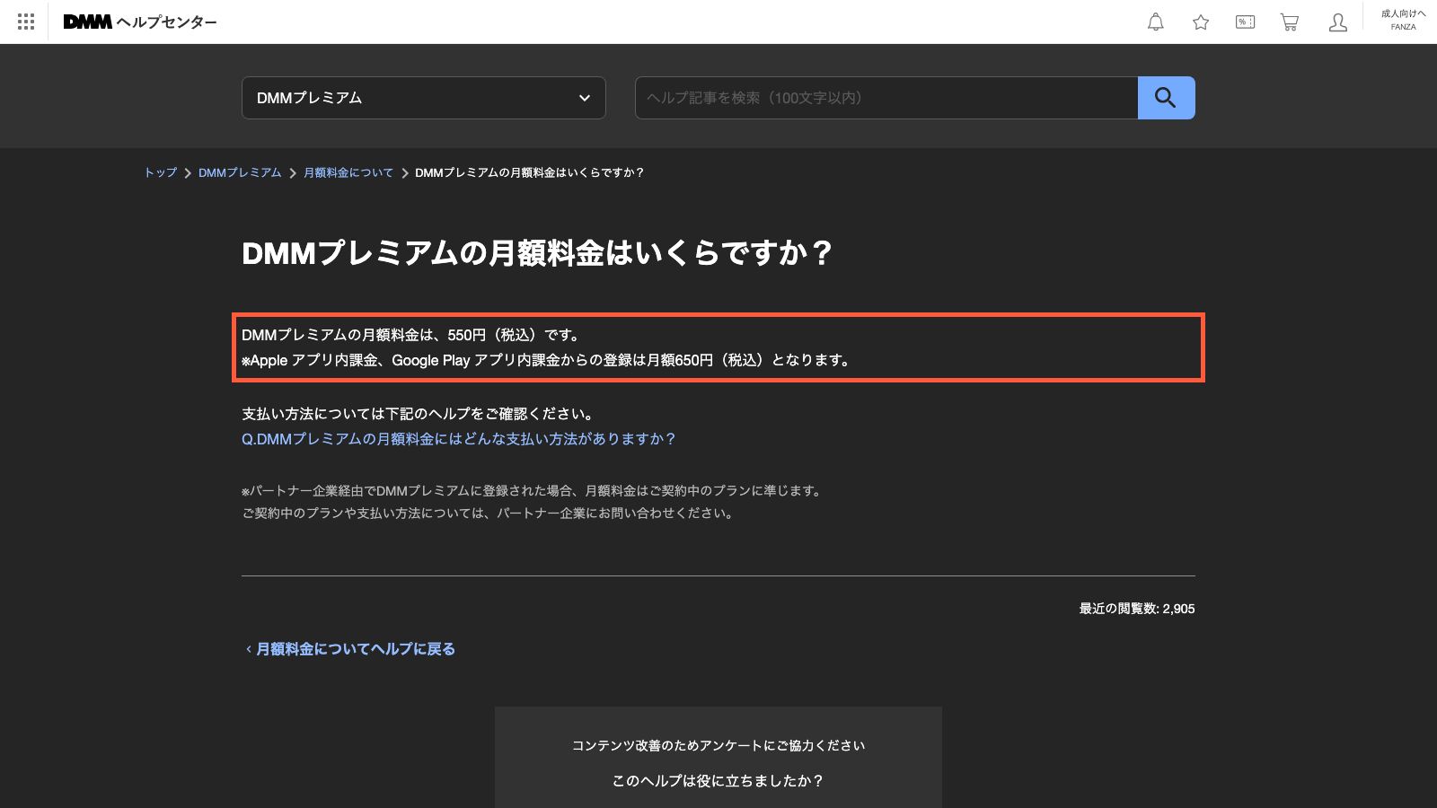
Task: Click the 550円（税込） fee sentence
Action: [412, 335]
